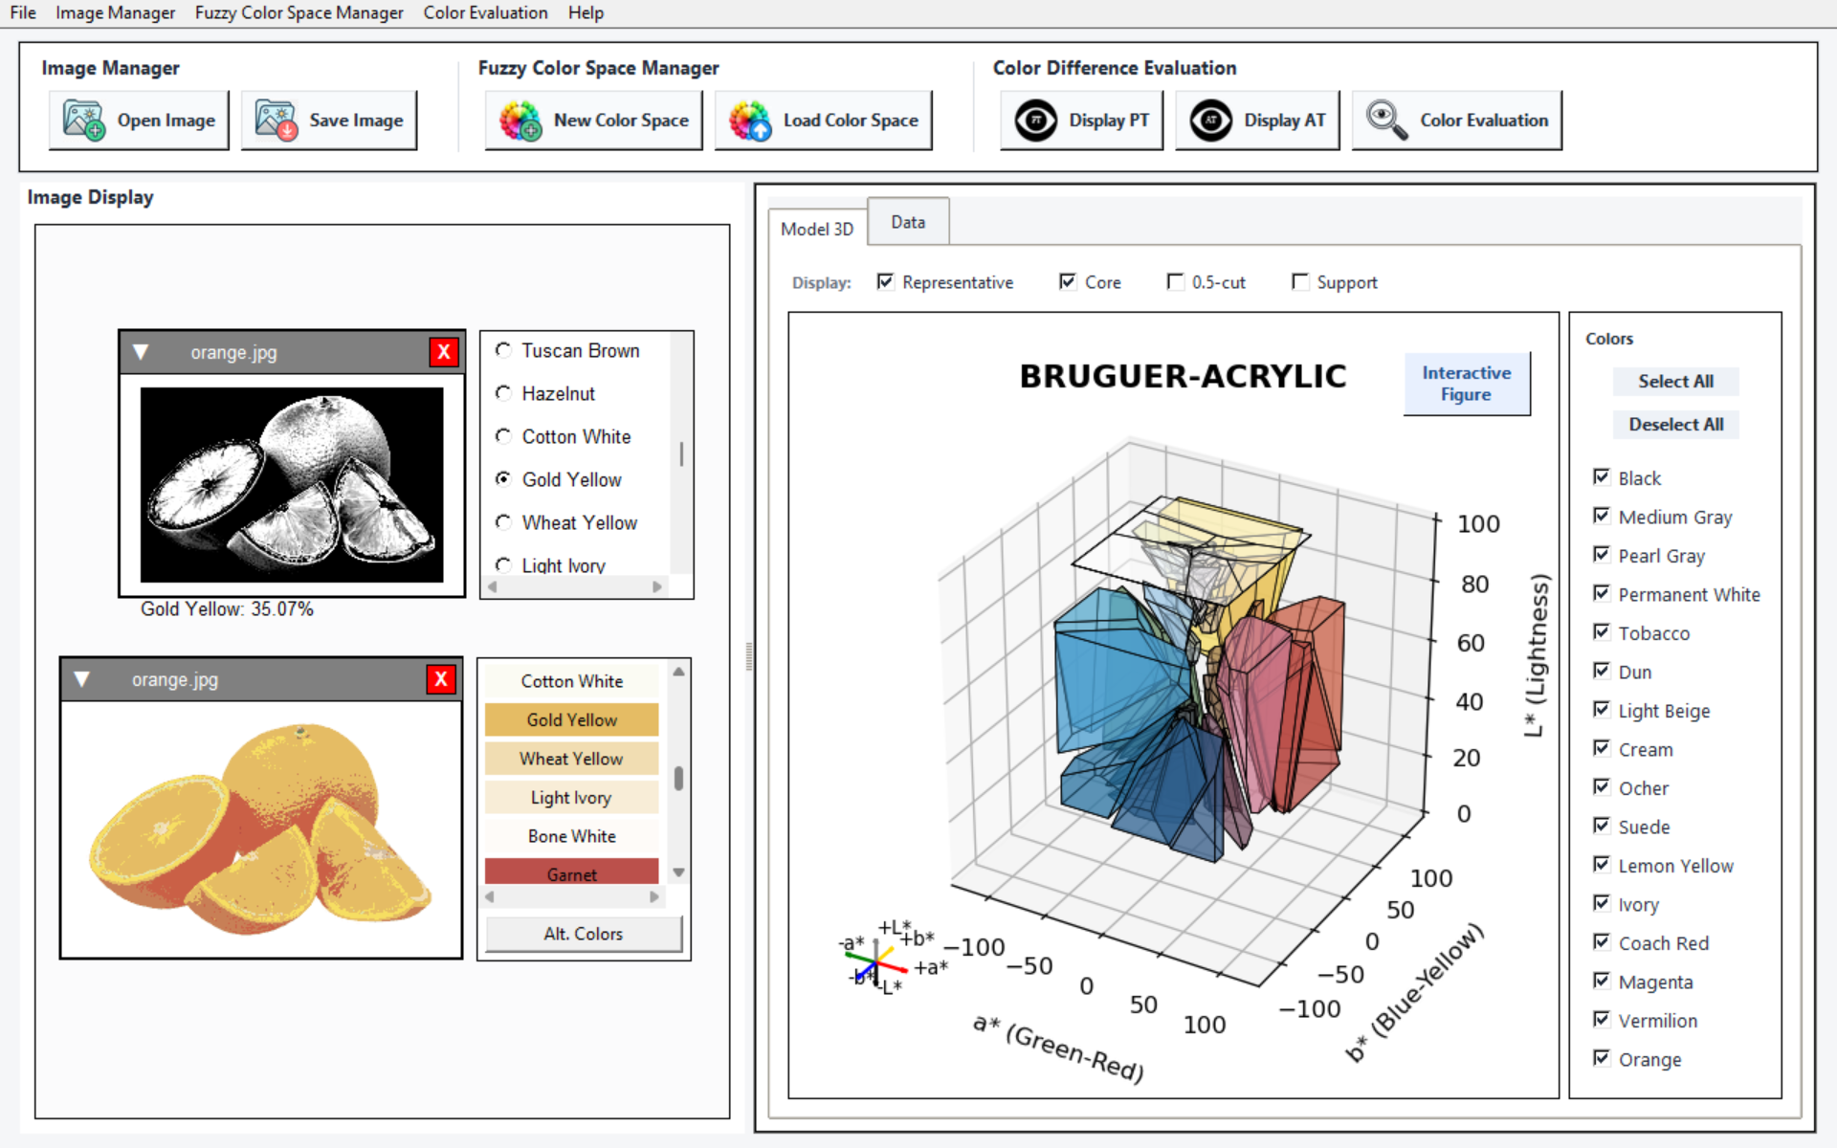Click the New Color Space wheel icon
Viewport: 1837px width, 1148px height.
[x=520, y=121]
